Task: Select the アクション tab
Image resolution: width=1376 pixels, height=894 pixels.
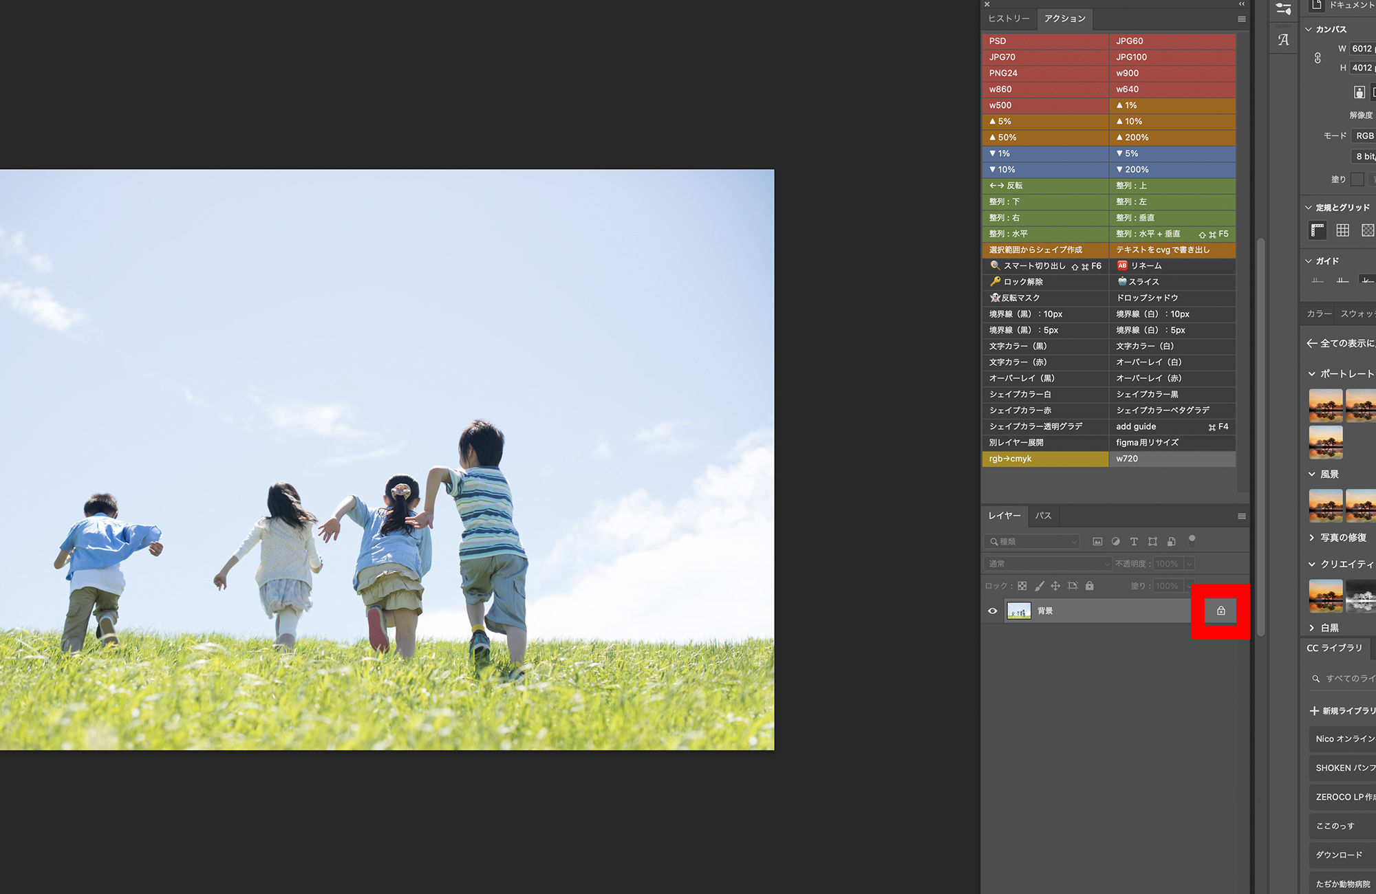Action: coord(1064,19)
